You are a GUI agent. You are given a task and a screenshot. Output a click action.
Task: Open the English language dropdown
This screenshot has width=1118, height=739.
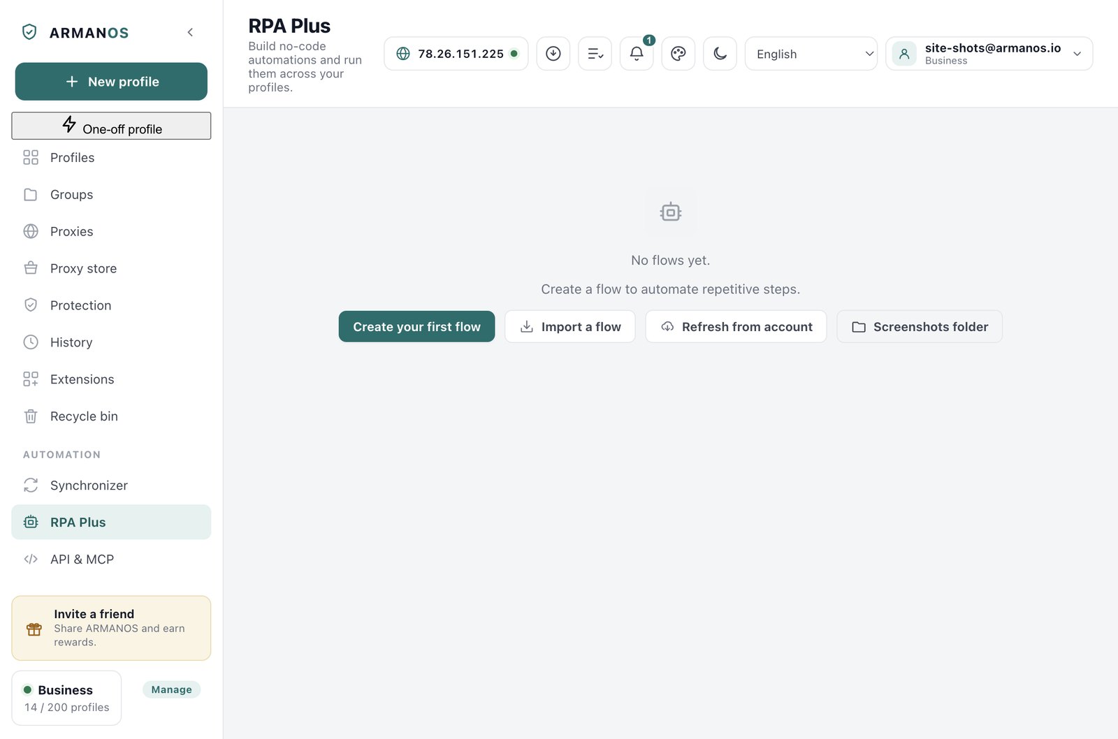(811, 54)
